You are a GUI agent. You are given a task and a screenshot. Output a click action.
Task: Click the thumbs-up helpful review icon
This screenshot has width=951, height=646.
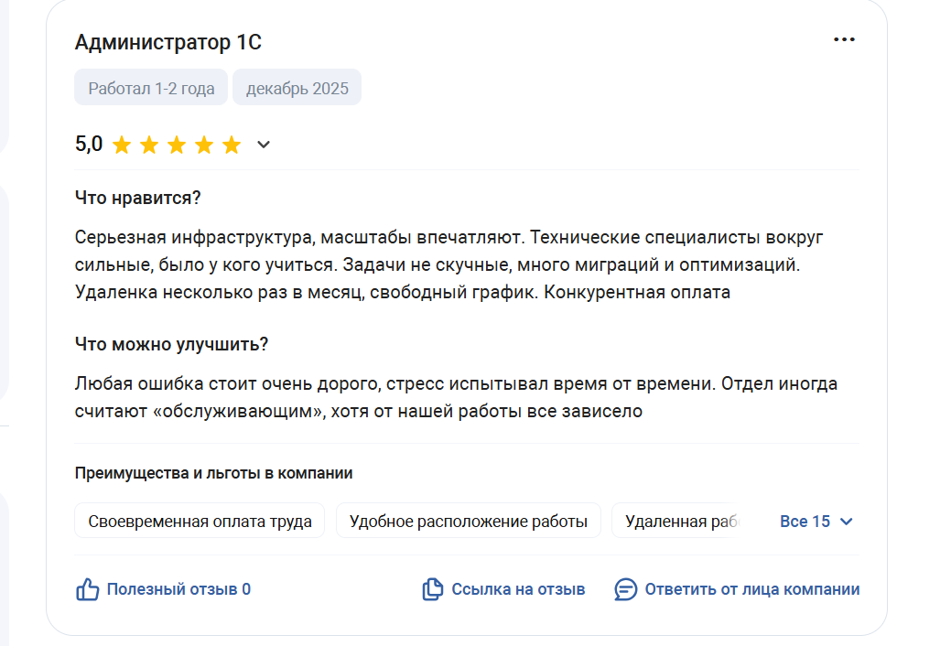tap(88, 589)
